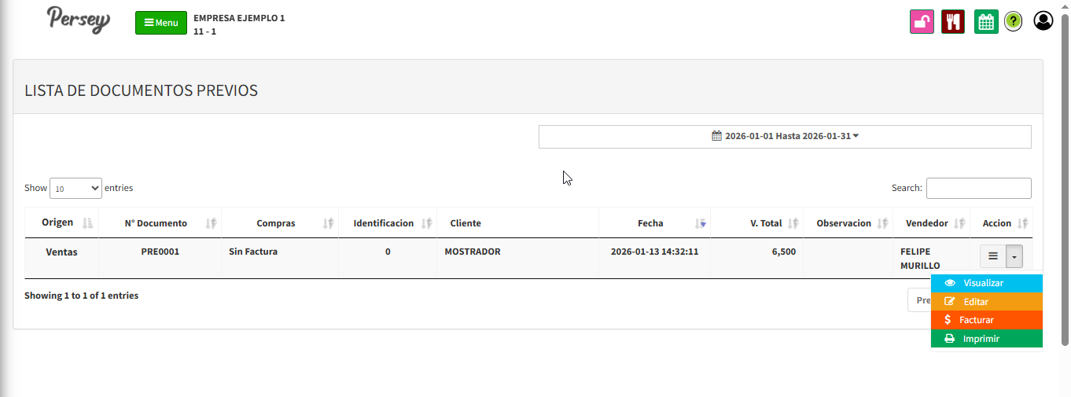Screen dimensions: 1071x397
Task: Open the green Menu button
Action: [x=161, y=23]
